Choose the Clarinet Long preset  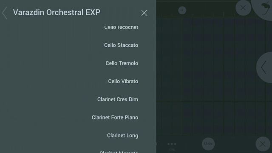tap(122, 135)
